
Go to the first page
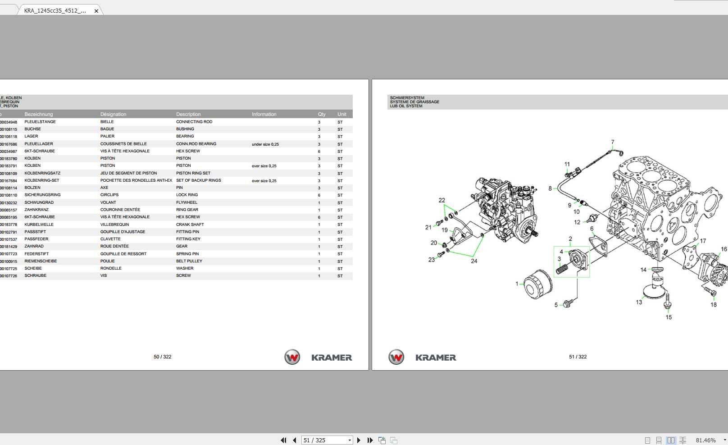283,440
